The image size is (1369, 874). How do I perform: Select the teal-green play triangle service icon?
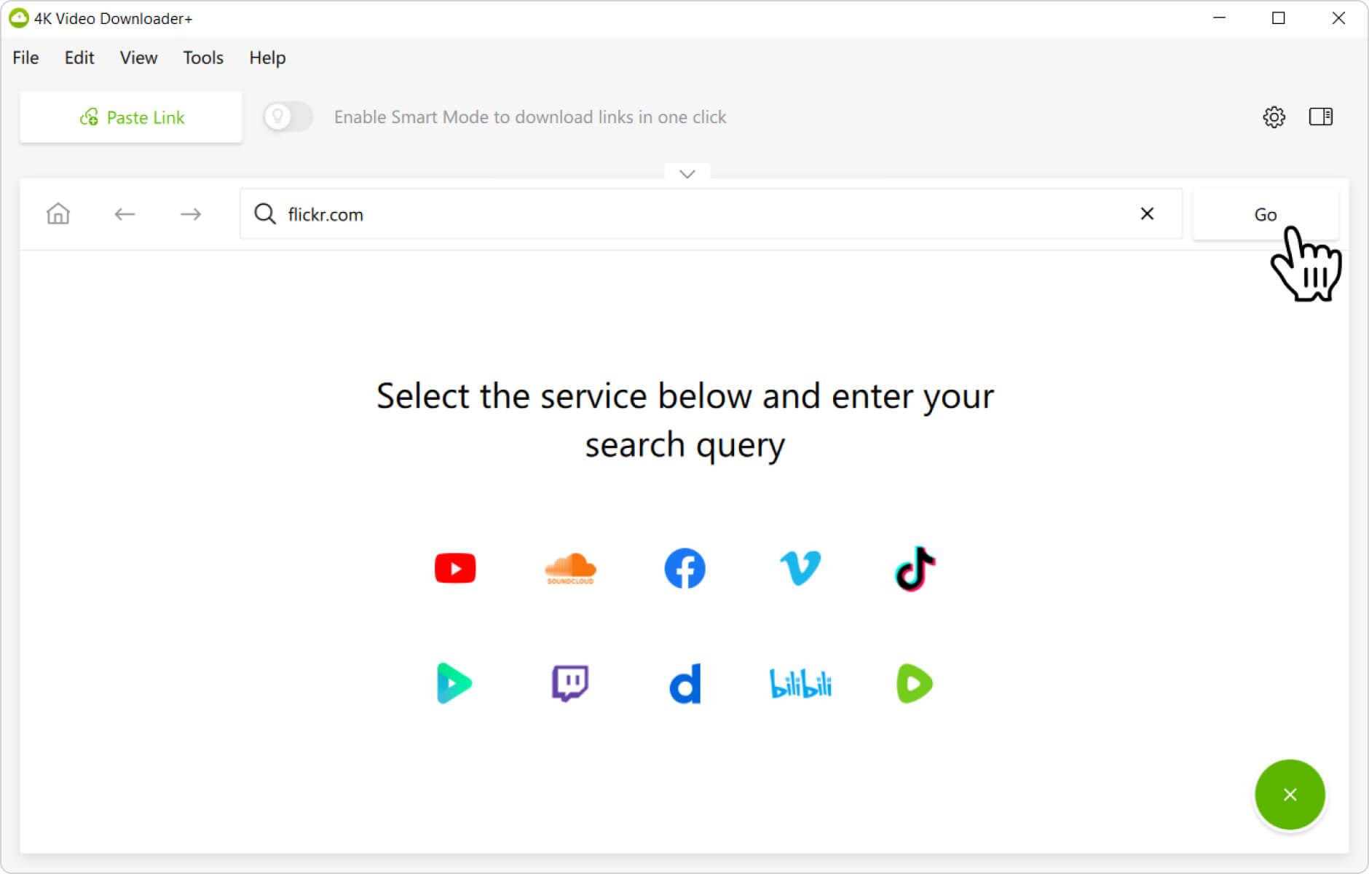tap(454, 683)
